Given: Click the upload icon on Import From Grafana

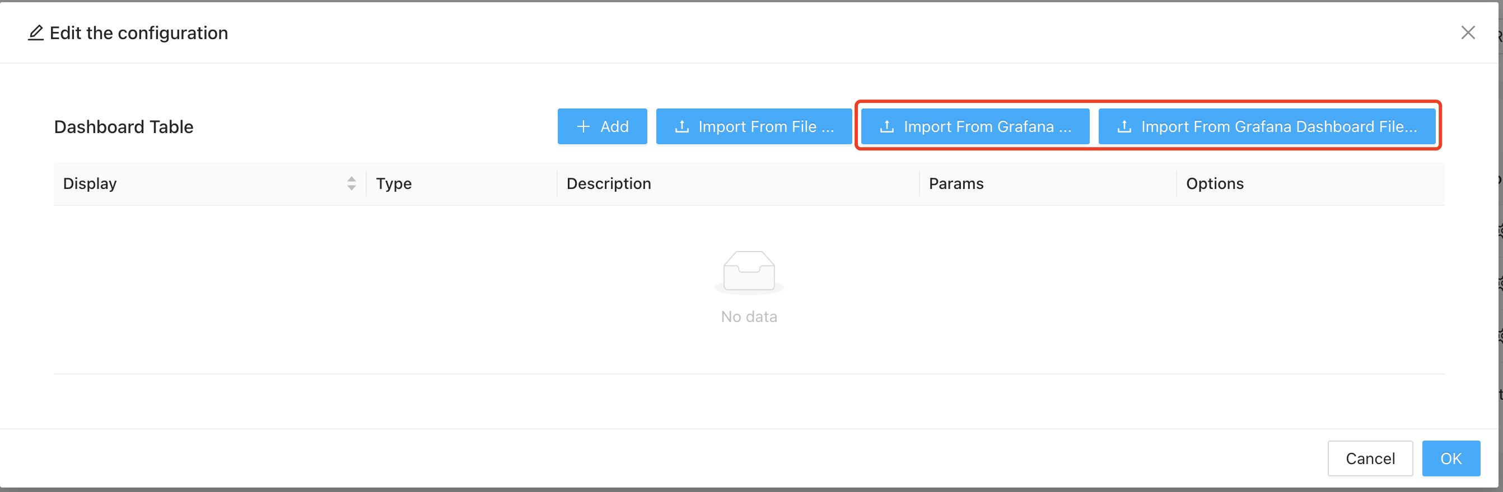Looking at the screenshot, I should pyautogui.click(x=886, y=126).
